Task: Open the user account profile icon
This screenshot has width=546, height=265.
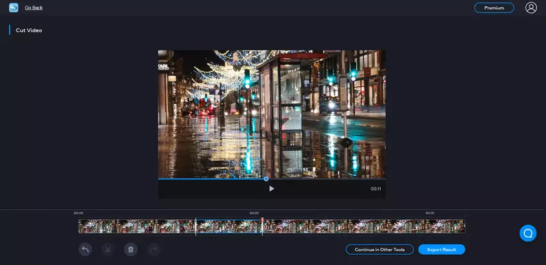Action: [531, 7]
